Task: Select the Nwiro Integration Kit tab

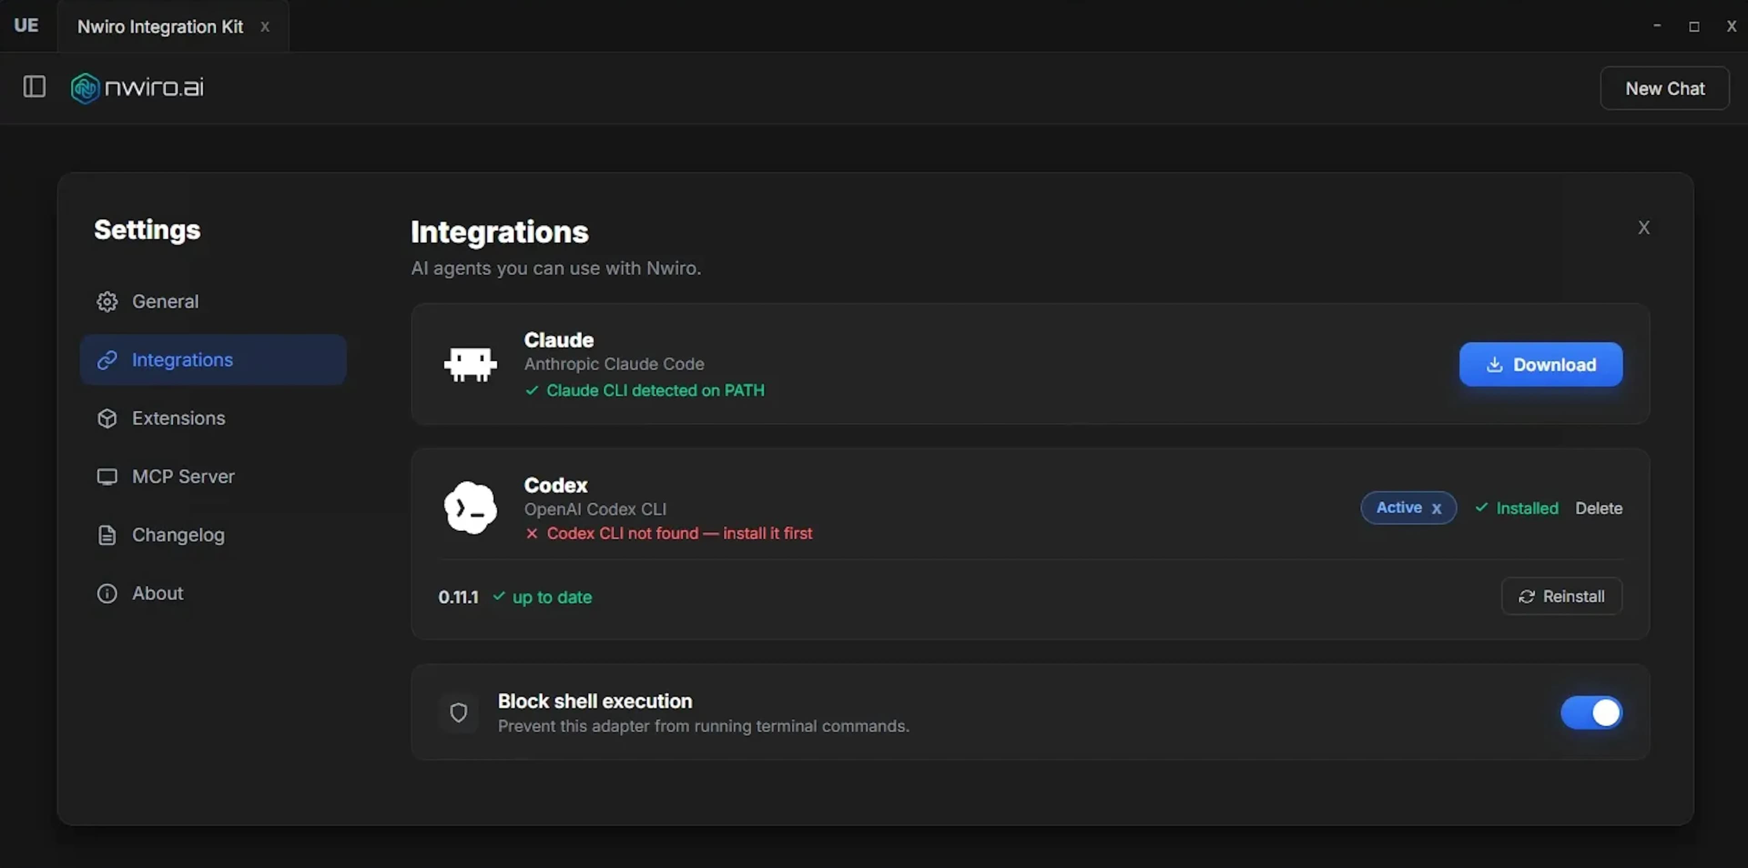Action: point(160,26)
